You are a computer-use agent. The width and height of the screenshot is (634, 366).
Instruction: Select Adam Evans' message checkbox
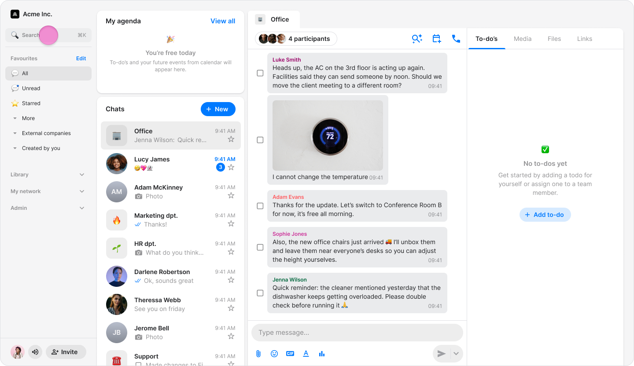pyautogui.click(x=260, y=206)
